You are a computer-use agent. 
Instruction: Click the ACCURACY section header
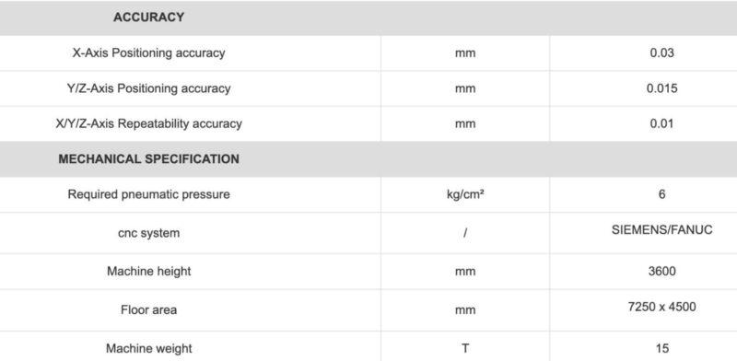(x=148, y=17)
